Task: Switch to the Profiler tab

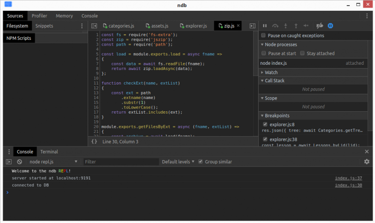Action: click(39, 15)
